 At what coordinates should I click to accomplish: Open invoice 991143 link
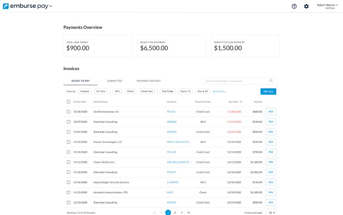pos(171,152)
